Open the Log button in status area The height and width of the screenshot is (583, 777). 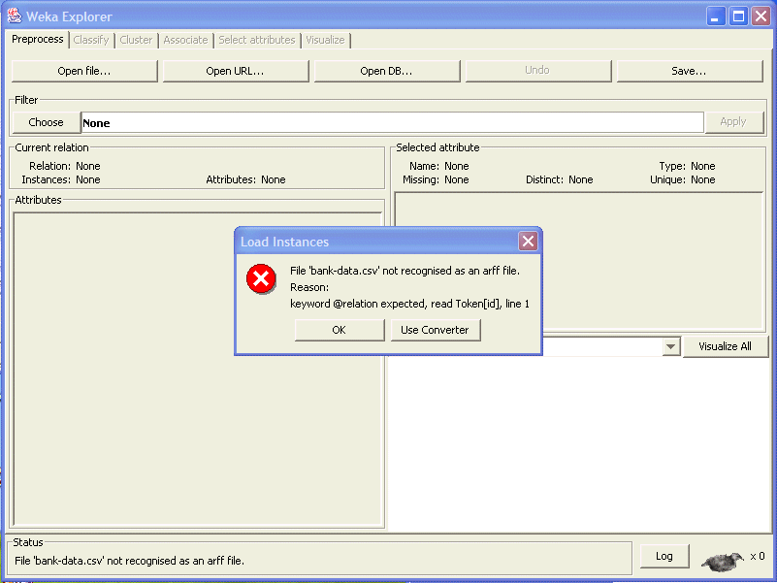coord(664,556)
